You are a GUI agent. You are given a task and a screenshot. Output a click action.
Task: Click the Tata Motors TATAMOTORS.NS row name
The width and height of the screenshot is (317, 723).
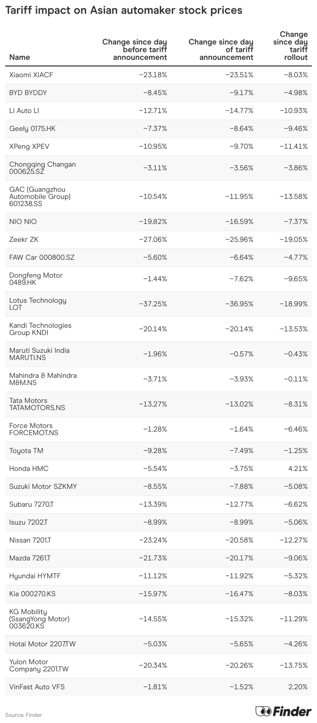[x=37, y=404]
